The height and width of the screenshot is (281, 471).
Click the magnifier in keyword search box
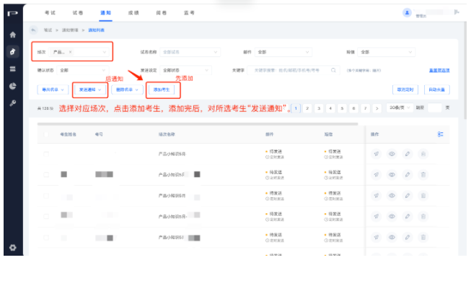point(333,70)
